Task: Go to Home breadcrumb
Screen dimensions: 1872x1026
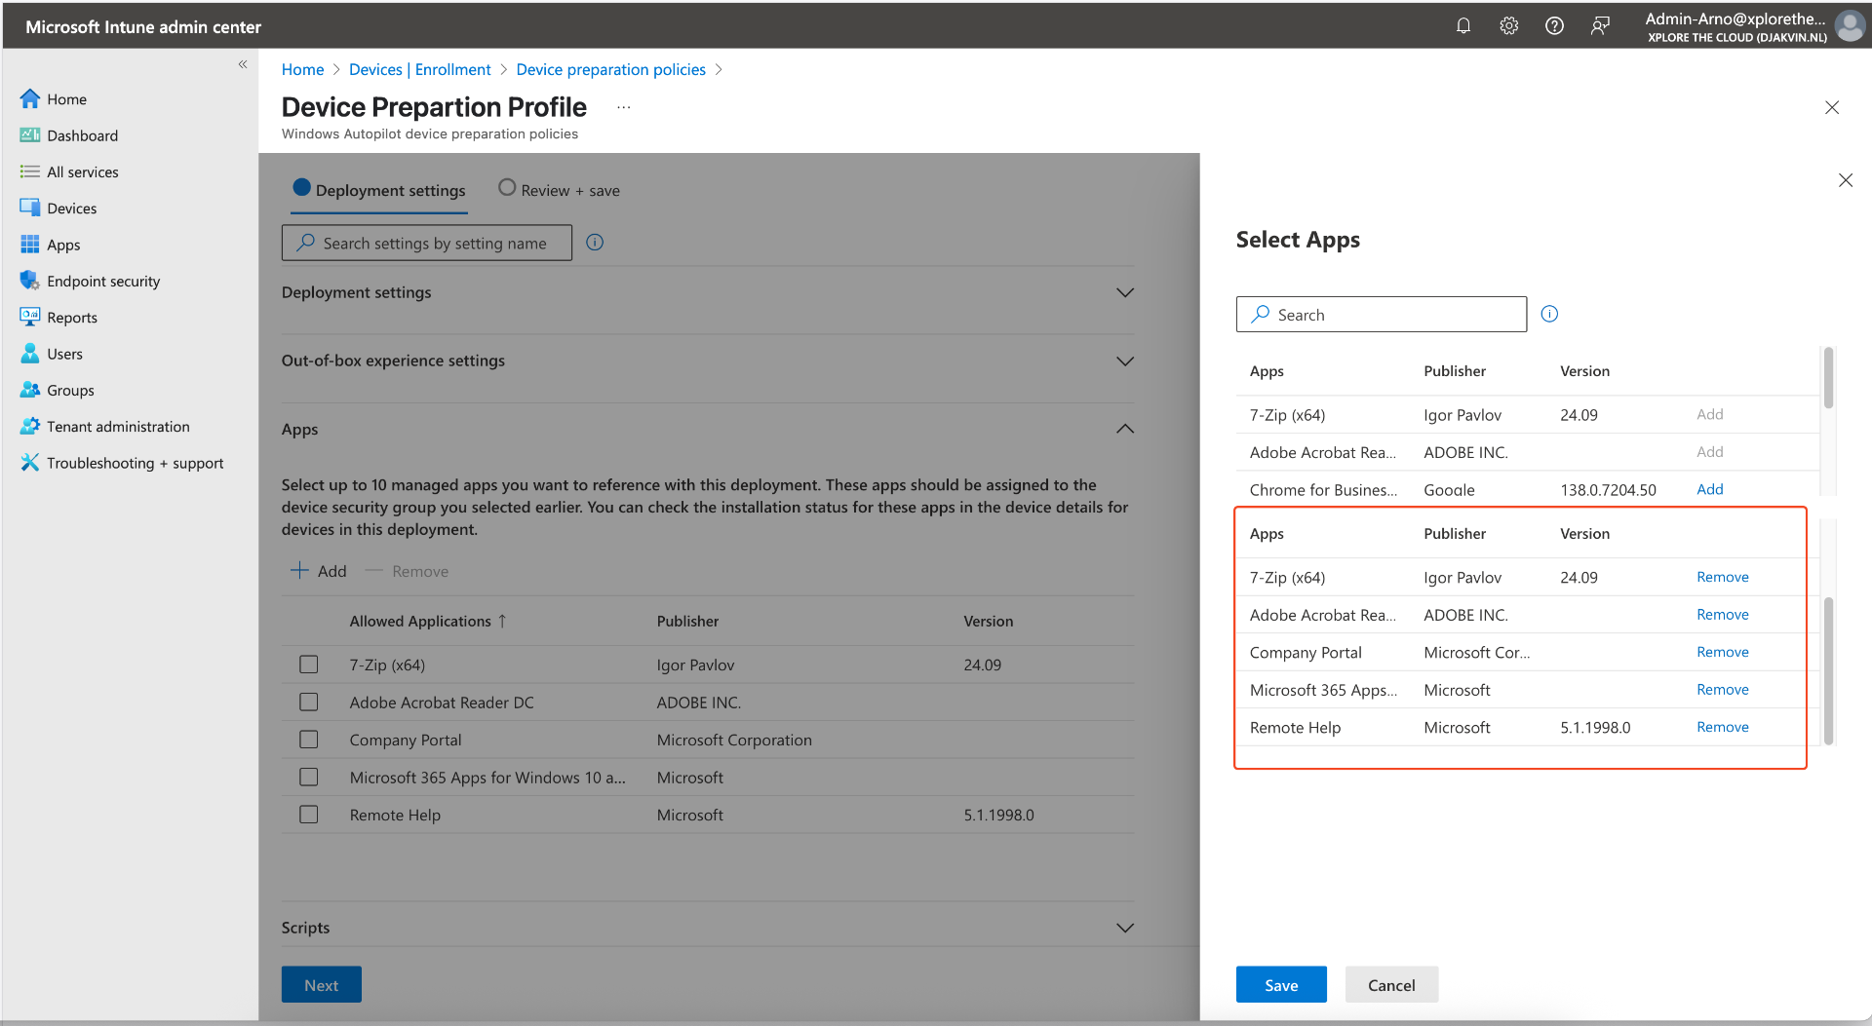Action: (302, 69)
